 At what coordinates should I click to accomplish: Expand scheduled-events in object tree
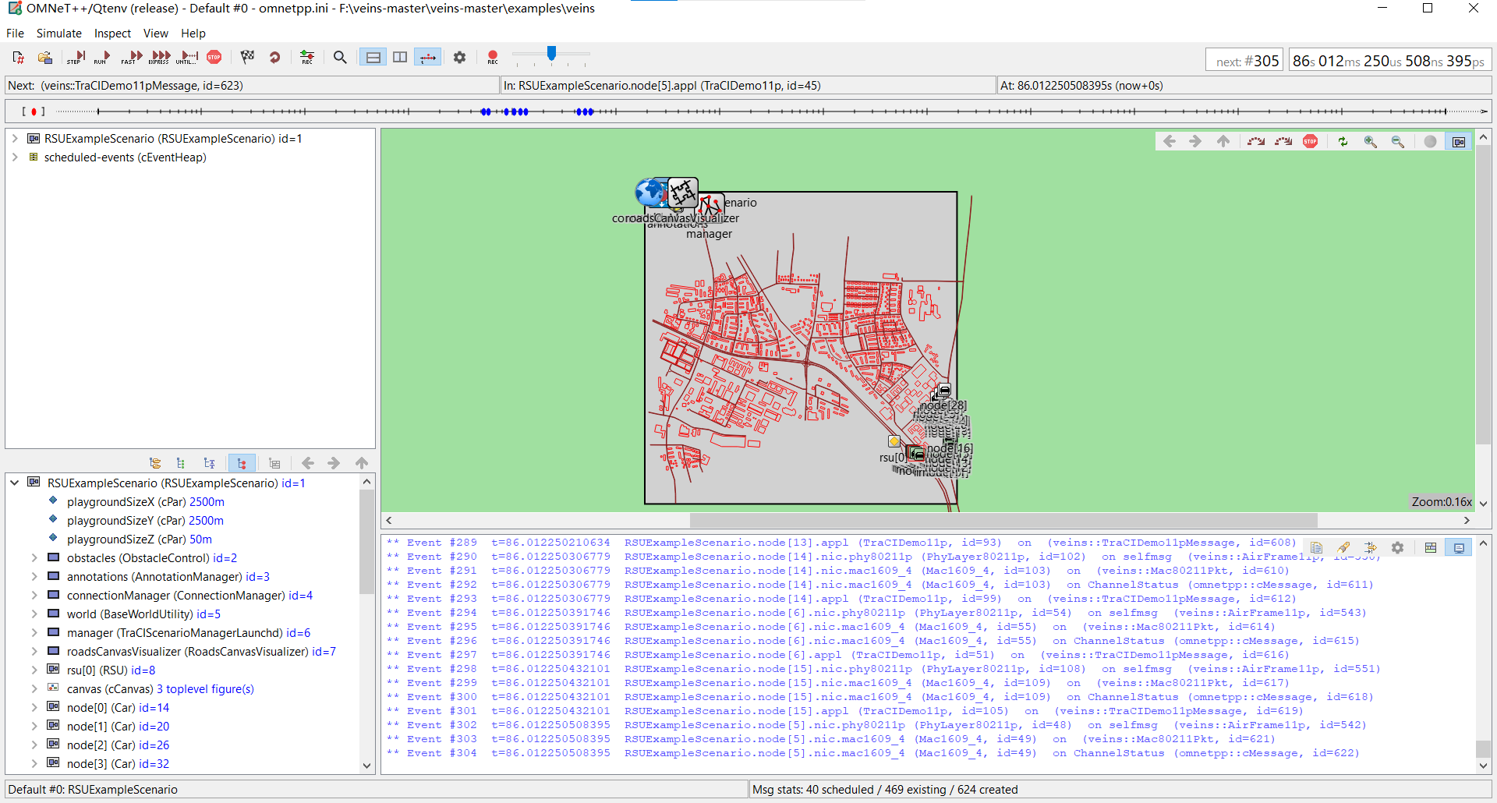point(15,157)
